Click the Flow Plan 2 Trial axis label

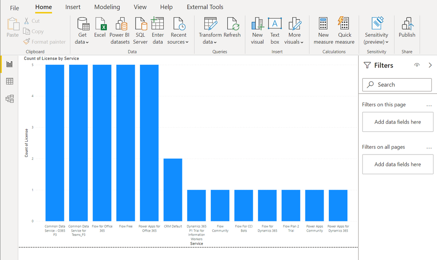[291, 228]
